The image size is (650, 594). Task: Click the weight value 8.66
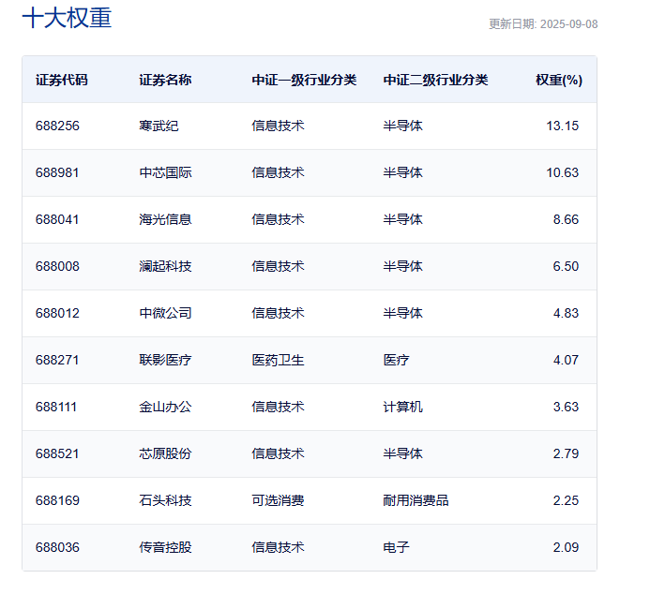coord(566,219)
